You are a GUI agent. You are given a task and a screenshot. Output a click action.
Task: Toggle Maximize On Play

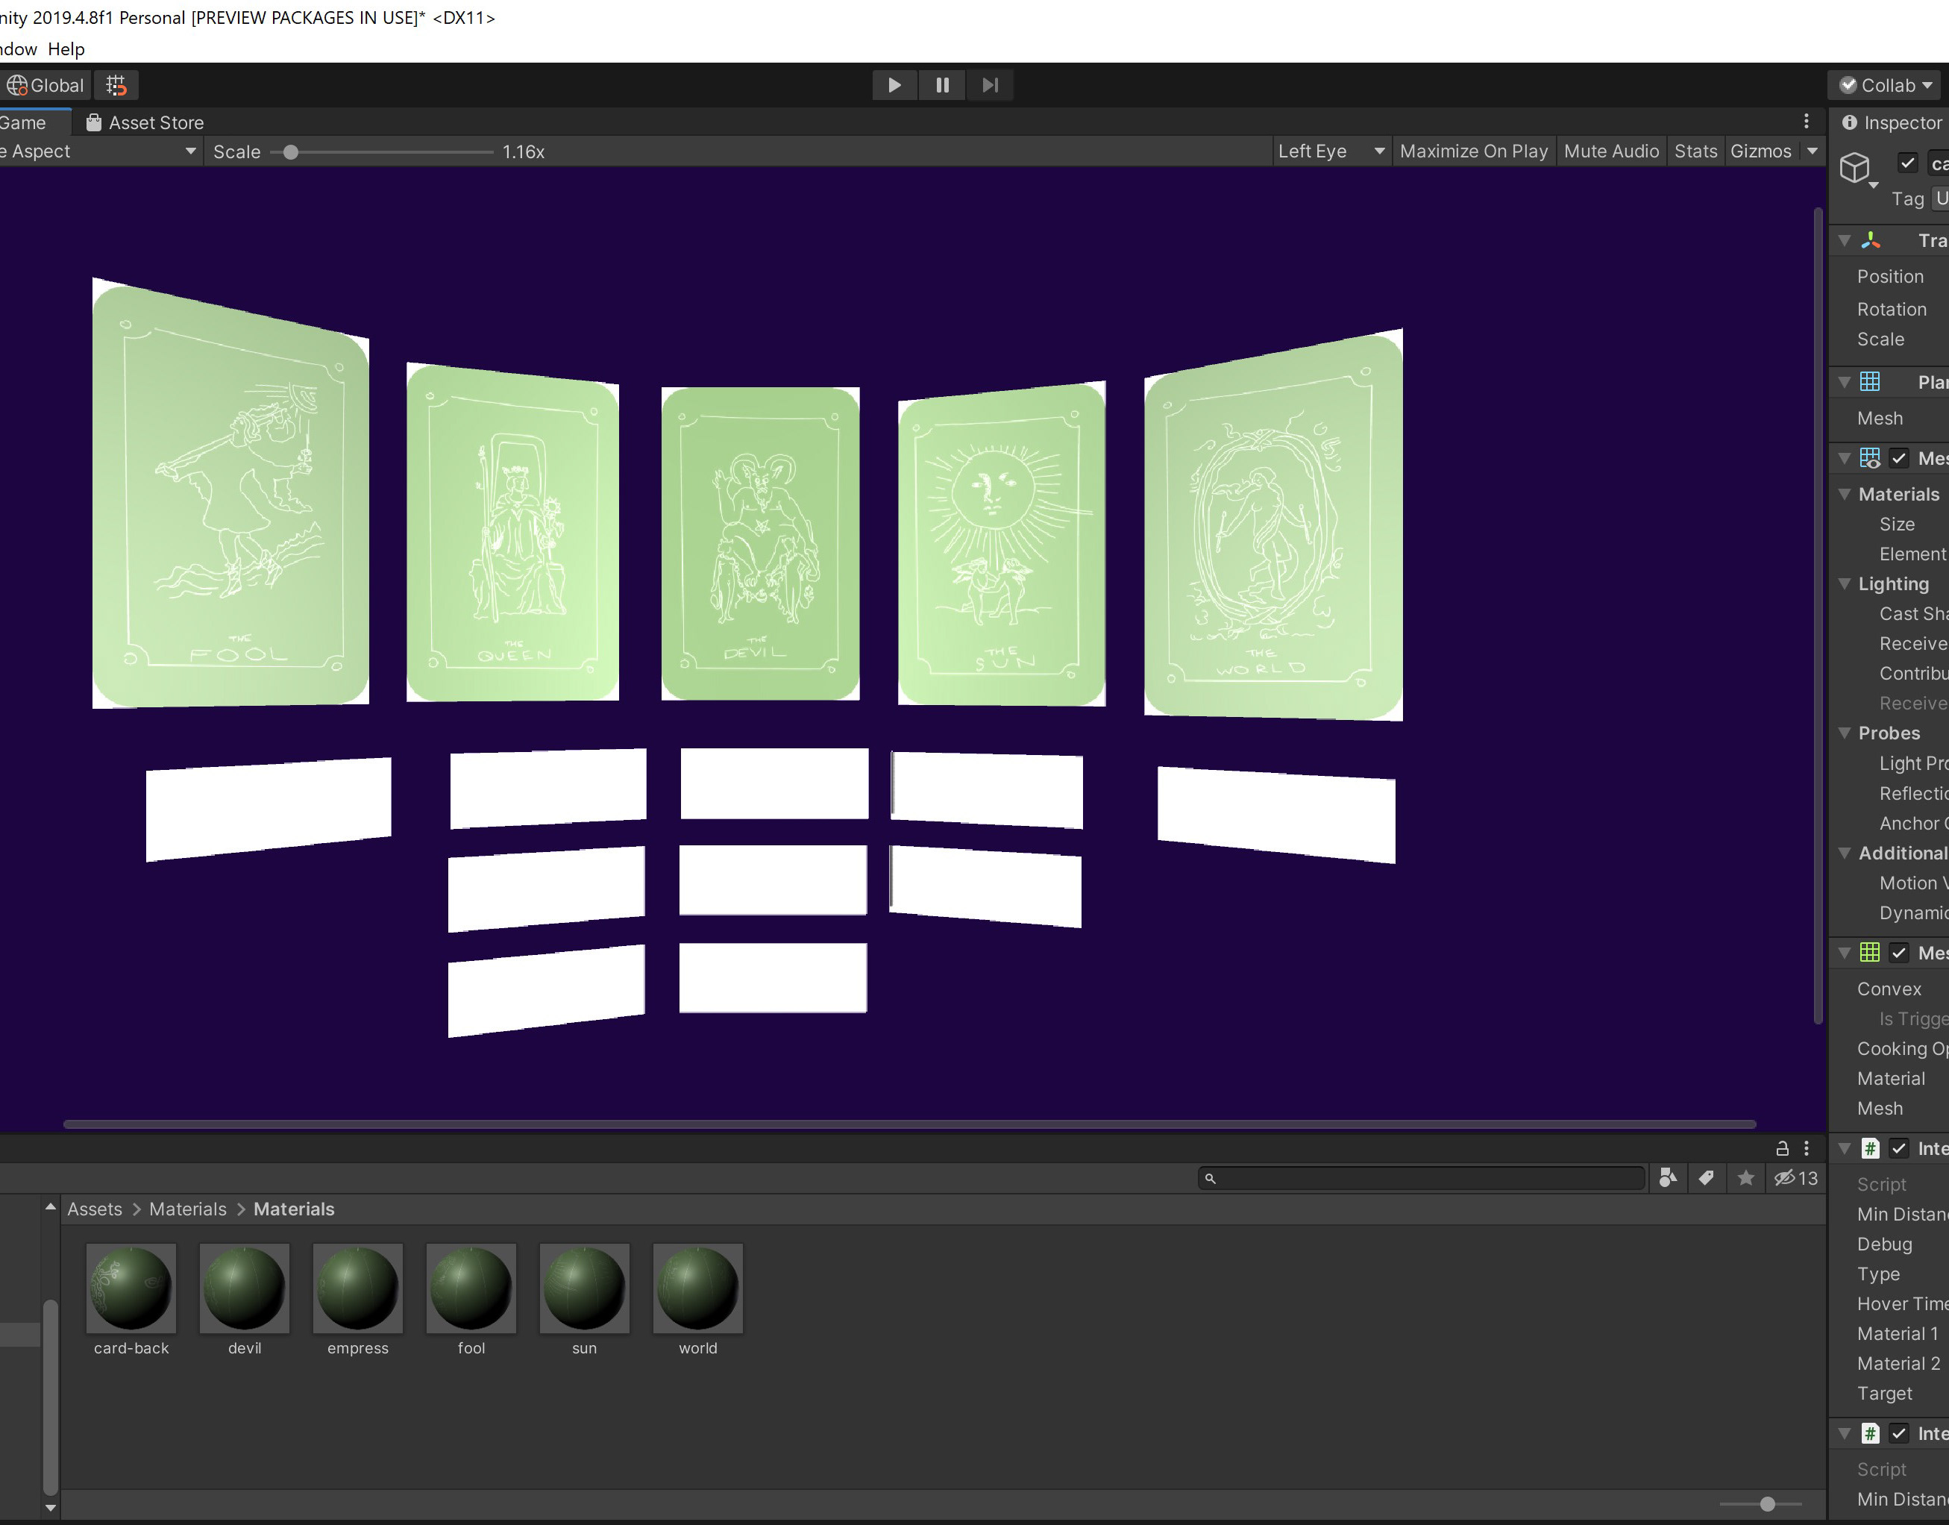[1473, 151]
